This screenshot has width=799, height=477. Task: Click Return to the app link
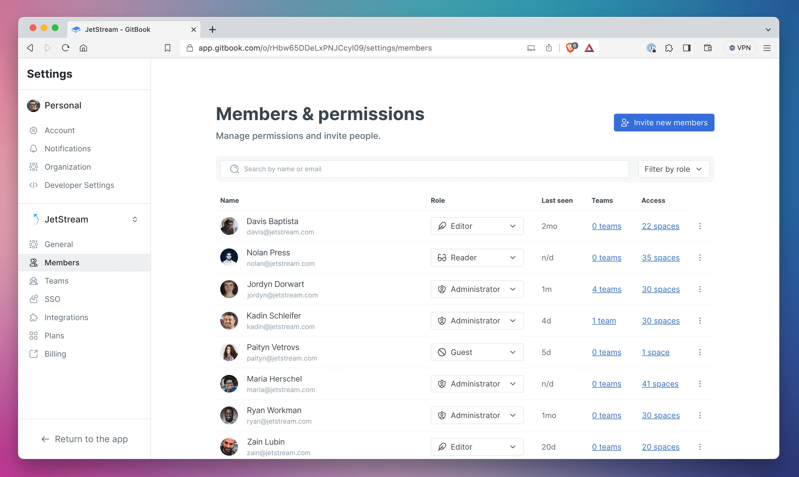pos(84,439)
